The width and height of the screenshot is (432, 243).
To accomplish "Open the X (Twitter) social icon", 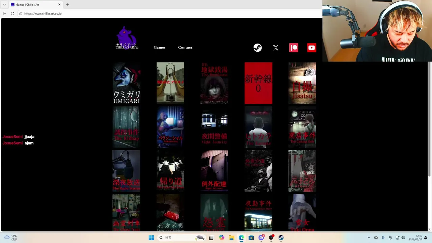I will (276, 48).
